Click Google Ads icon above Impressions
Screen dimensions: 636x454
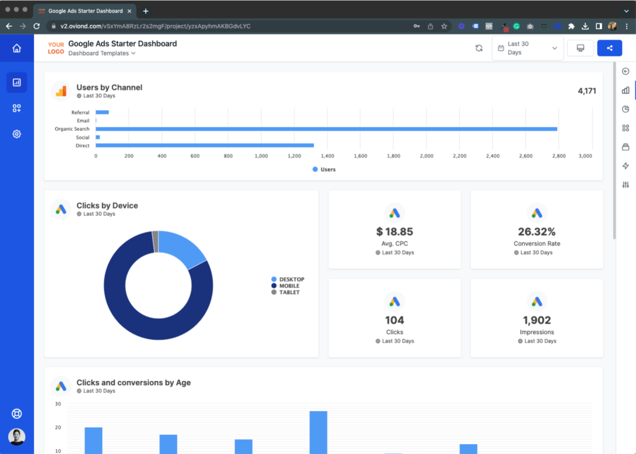pyautogui.click(x=537, y=301)
